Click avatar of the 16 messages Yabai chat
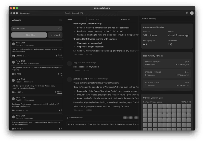 (13, 99)
